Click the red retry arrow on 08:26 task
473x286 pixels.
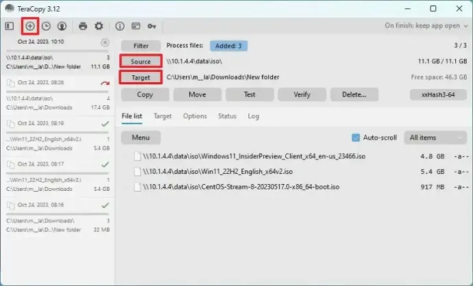pos(105,83)
